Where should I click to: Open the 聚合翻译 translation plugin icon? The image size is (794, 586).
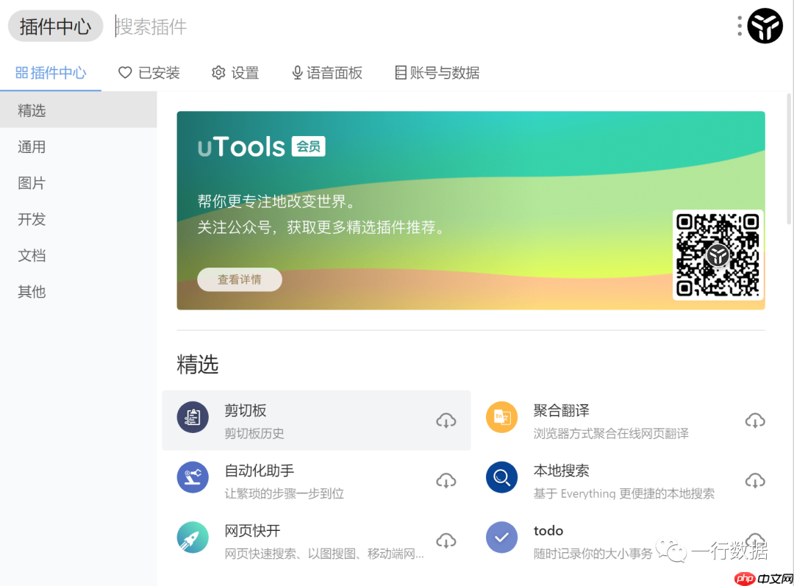pos(501,417)
